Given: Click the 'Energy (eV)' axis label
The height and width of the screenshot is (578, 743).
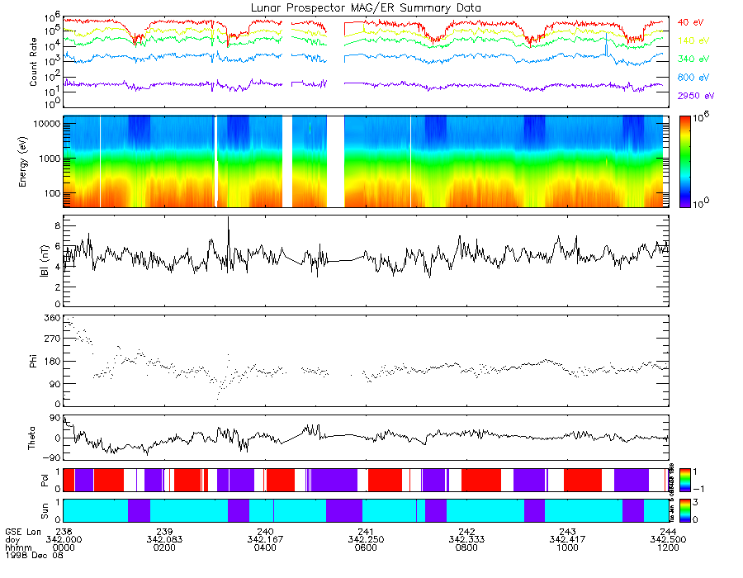Looking at the screenshot, I should coord(23,162).
